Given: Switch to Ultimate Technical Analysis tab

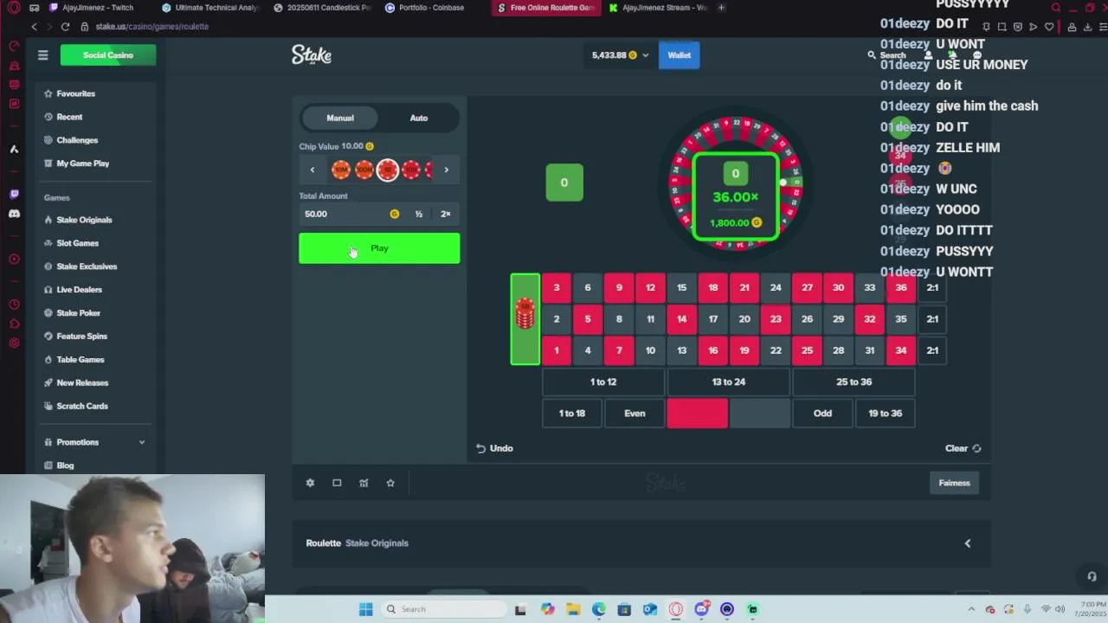Looking at the screenshot, I should coord(210,8).
